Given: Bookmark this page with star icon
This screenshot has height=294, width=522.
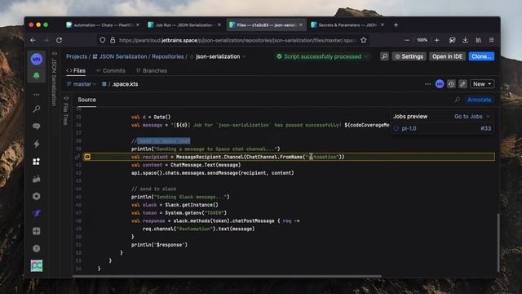Looking at the screenshot, I should coord(364,40).
